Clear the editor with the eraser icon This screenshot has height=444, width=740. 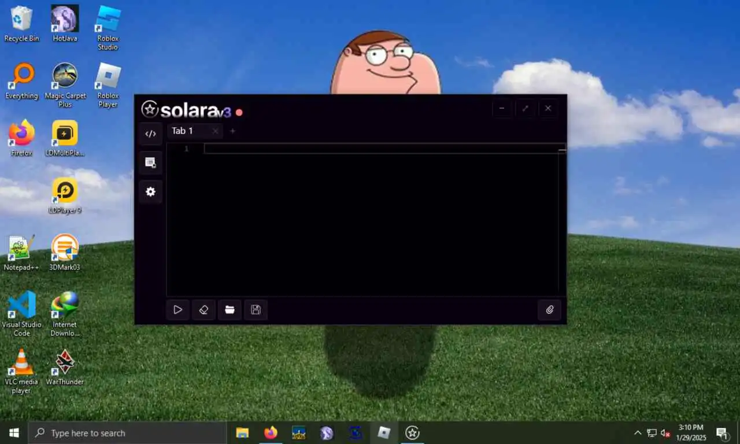203,310
